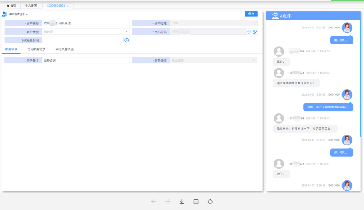Screen dimensions: 364x210
Task: Click the 服务备注 input field
Action: (x=86, y=61)
